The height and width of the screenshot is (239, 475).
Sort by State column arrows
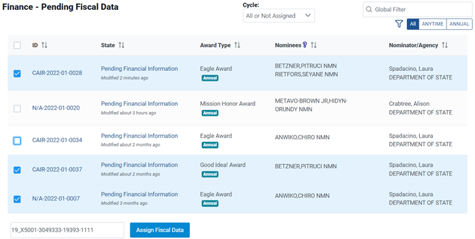click(x=121, y=45)
